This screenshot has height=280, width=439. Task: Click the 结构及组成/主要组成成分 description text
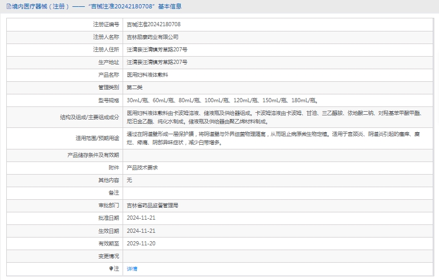point(273,117)
